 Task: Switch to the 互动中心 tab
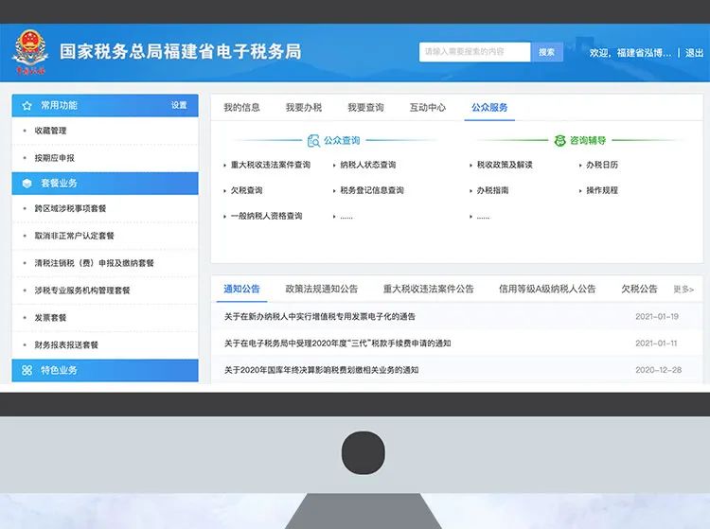[428, 108]
